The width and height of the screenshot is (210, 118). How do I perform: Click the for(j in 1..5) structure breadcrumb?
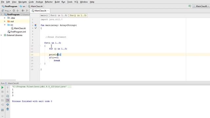(x=78, y=15)
